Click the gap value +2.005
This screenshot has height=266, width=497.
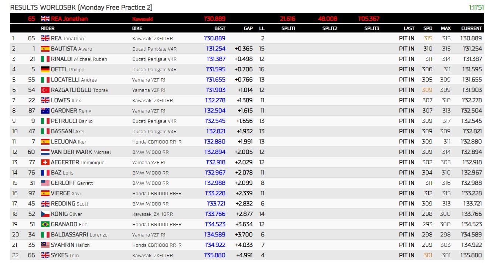coord(244,152)
